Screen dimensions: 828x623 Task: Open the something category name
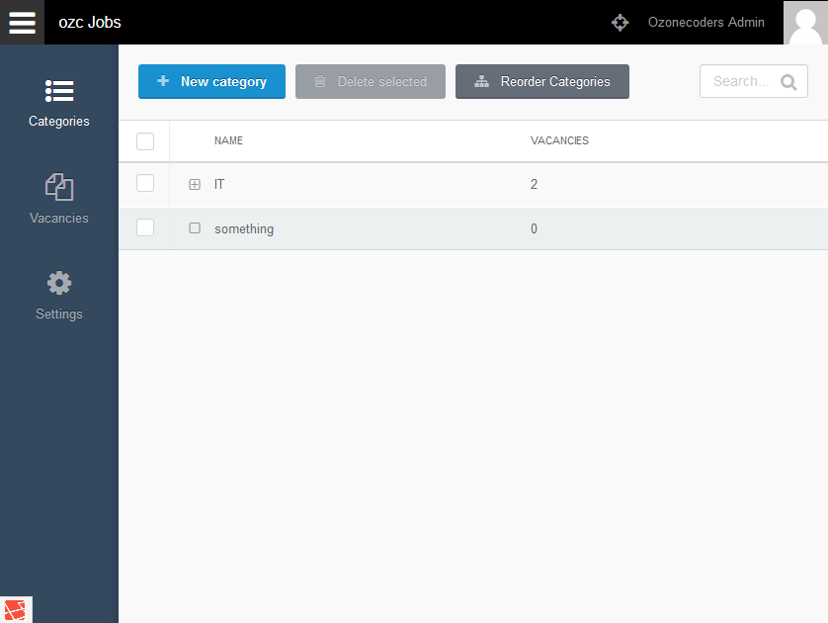pyautogui.click(x=244, y=228)
